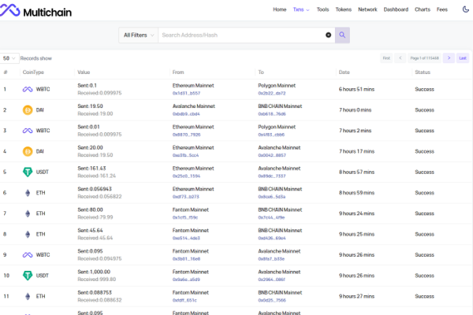Open the Dashboard menu item
This screenshot has width=473, height=315.
point(396,9)
